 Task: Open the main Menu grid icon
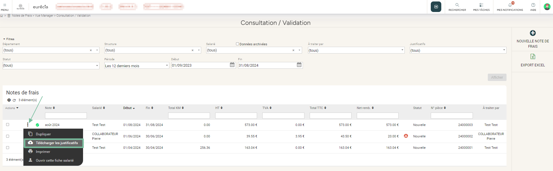pos(5,5)
